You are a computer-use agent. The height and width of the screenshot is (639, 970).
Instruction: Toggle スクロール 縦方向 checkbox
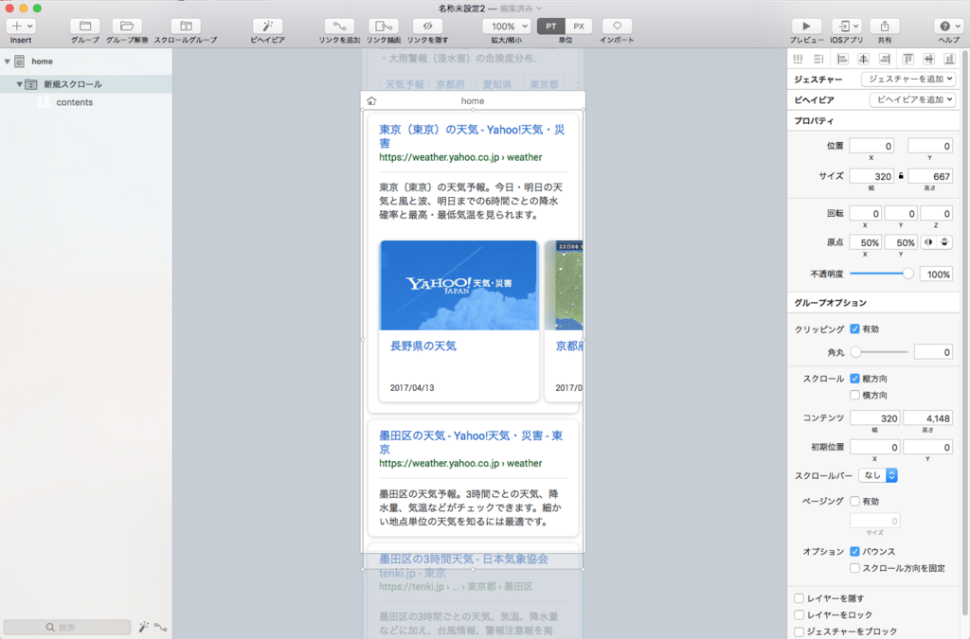pos(855,379)
